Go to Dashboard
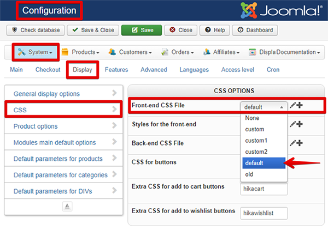The height and width of the screenshot is (230, 328). point(255,30)
